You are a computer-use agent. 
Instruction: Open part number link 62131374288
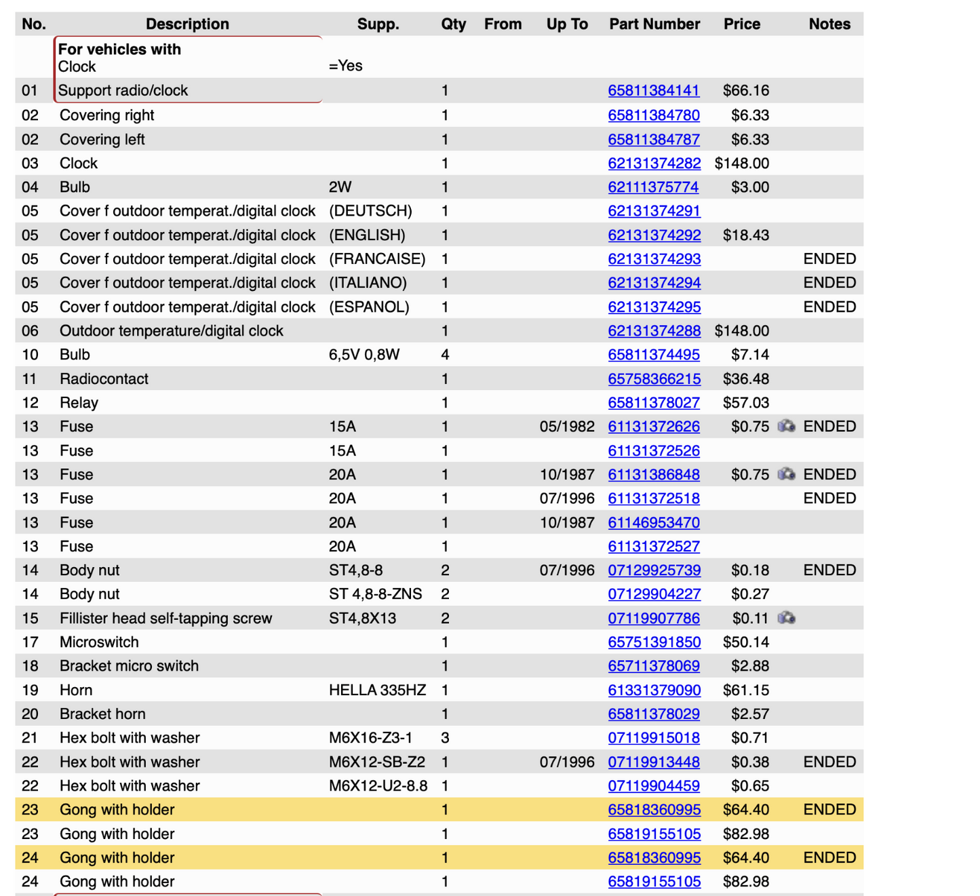pos(654,331)
